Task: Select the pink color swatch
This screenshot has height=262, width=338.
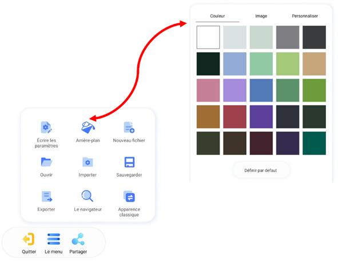Action: click(208, 90)
